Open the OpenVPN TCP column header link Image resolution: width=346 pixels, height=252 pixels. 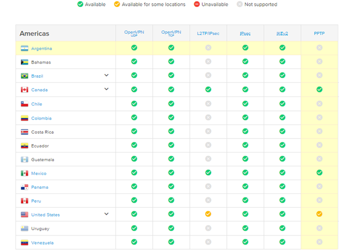[171, 33]
